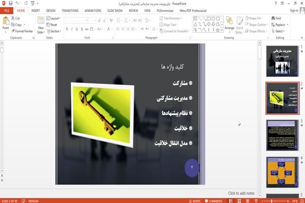Toggle Bold formatting
The image size is (305, 203).
(x=67, y=29)
